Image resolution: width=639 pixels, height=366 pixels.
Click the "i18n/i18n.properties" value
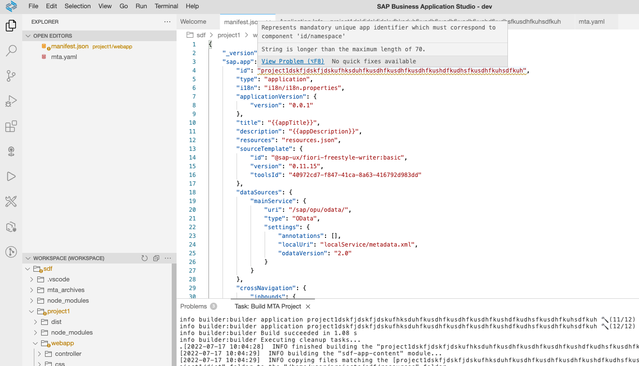point(303,88)
